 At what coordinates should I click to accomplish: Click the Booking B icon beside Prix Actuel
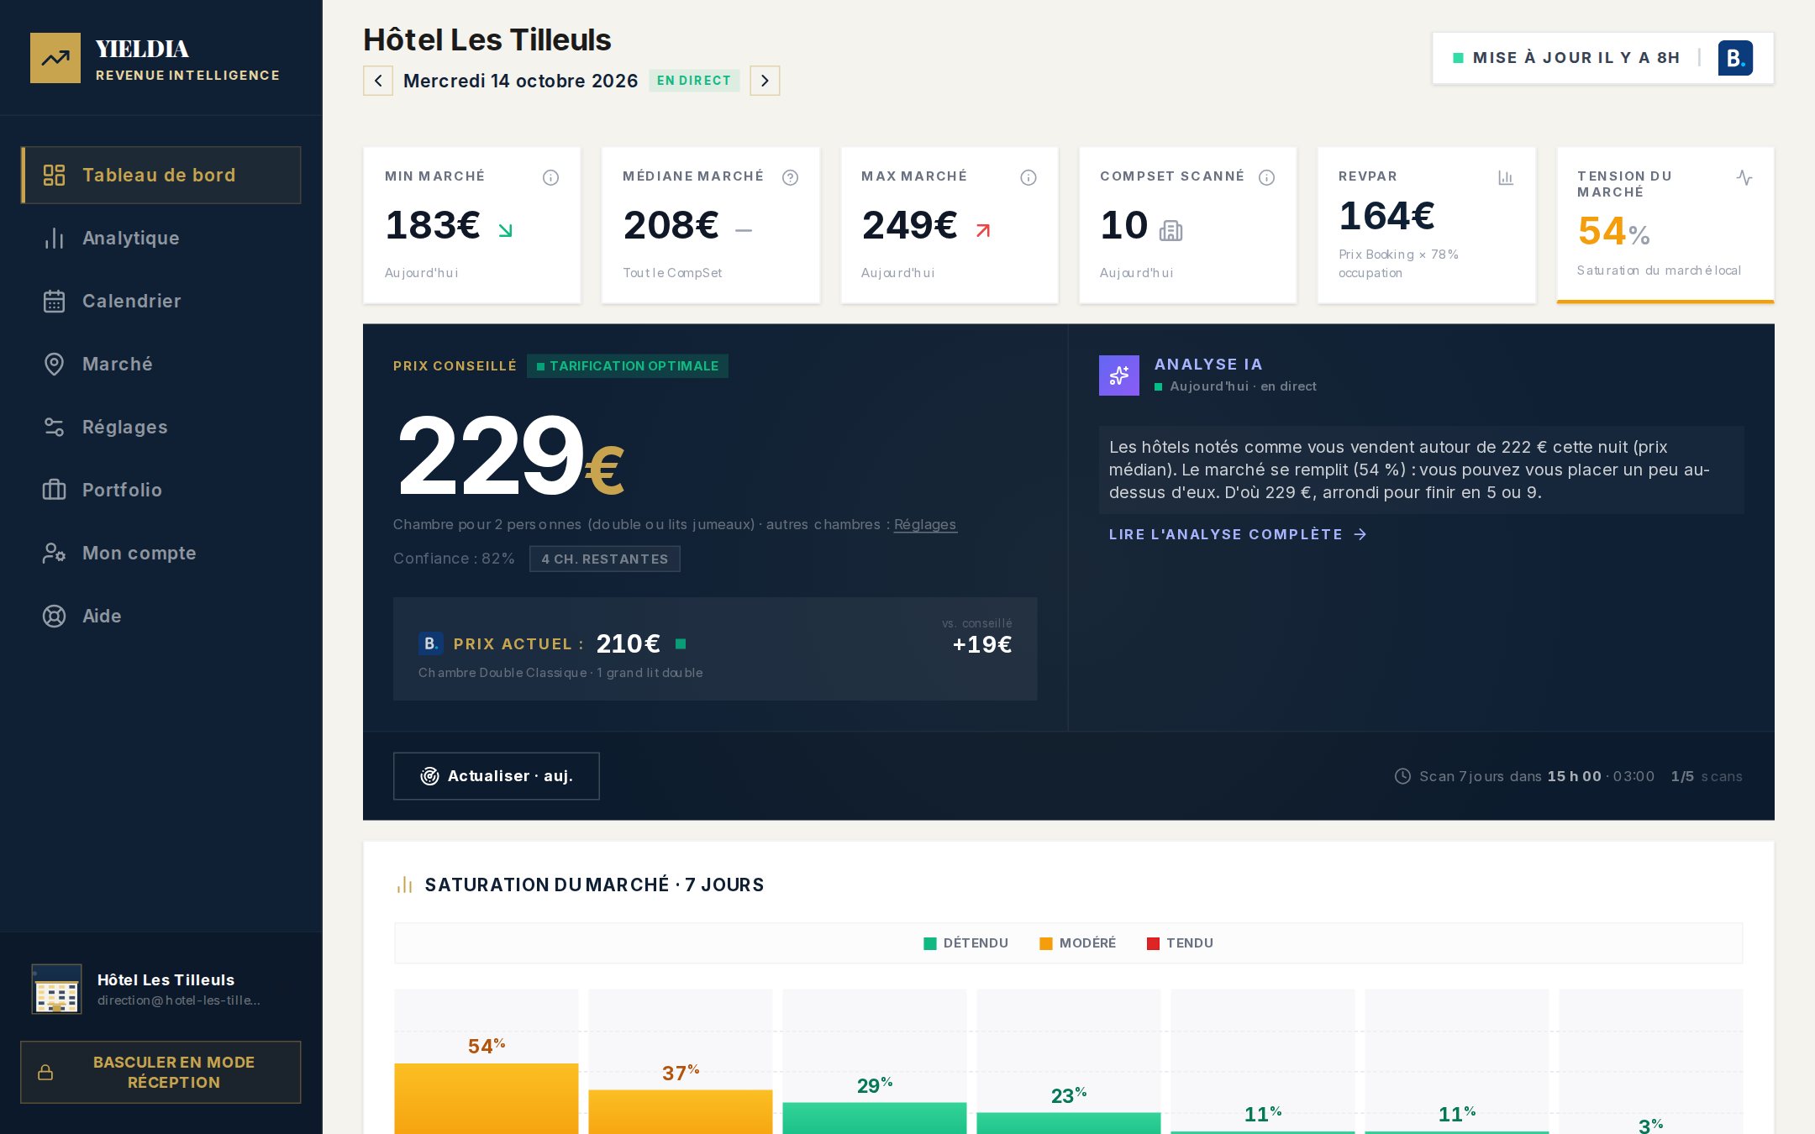click(430, 643)
